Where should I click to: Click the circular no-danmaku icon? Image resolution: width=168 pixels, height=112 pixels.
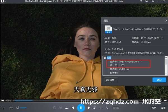54,108
